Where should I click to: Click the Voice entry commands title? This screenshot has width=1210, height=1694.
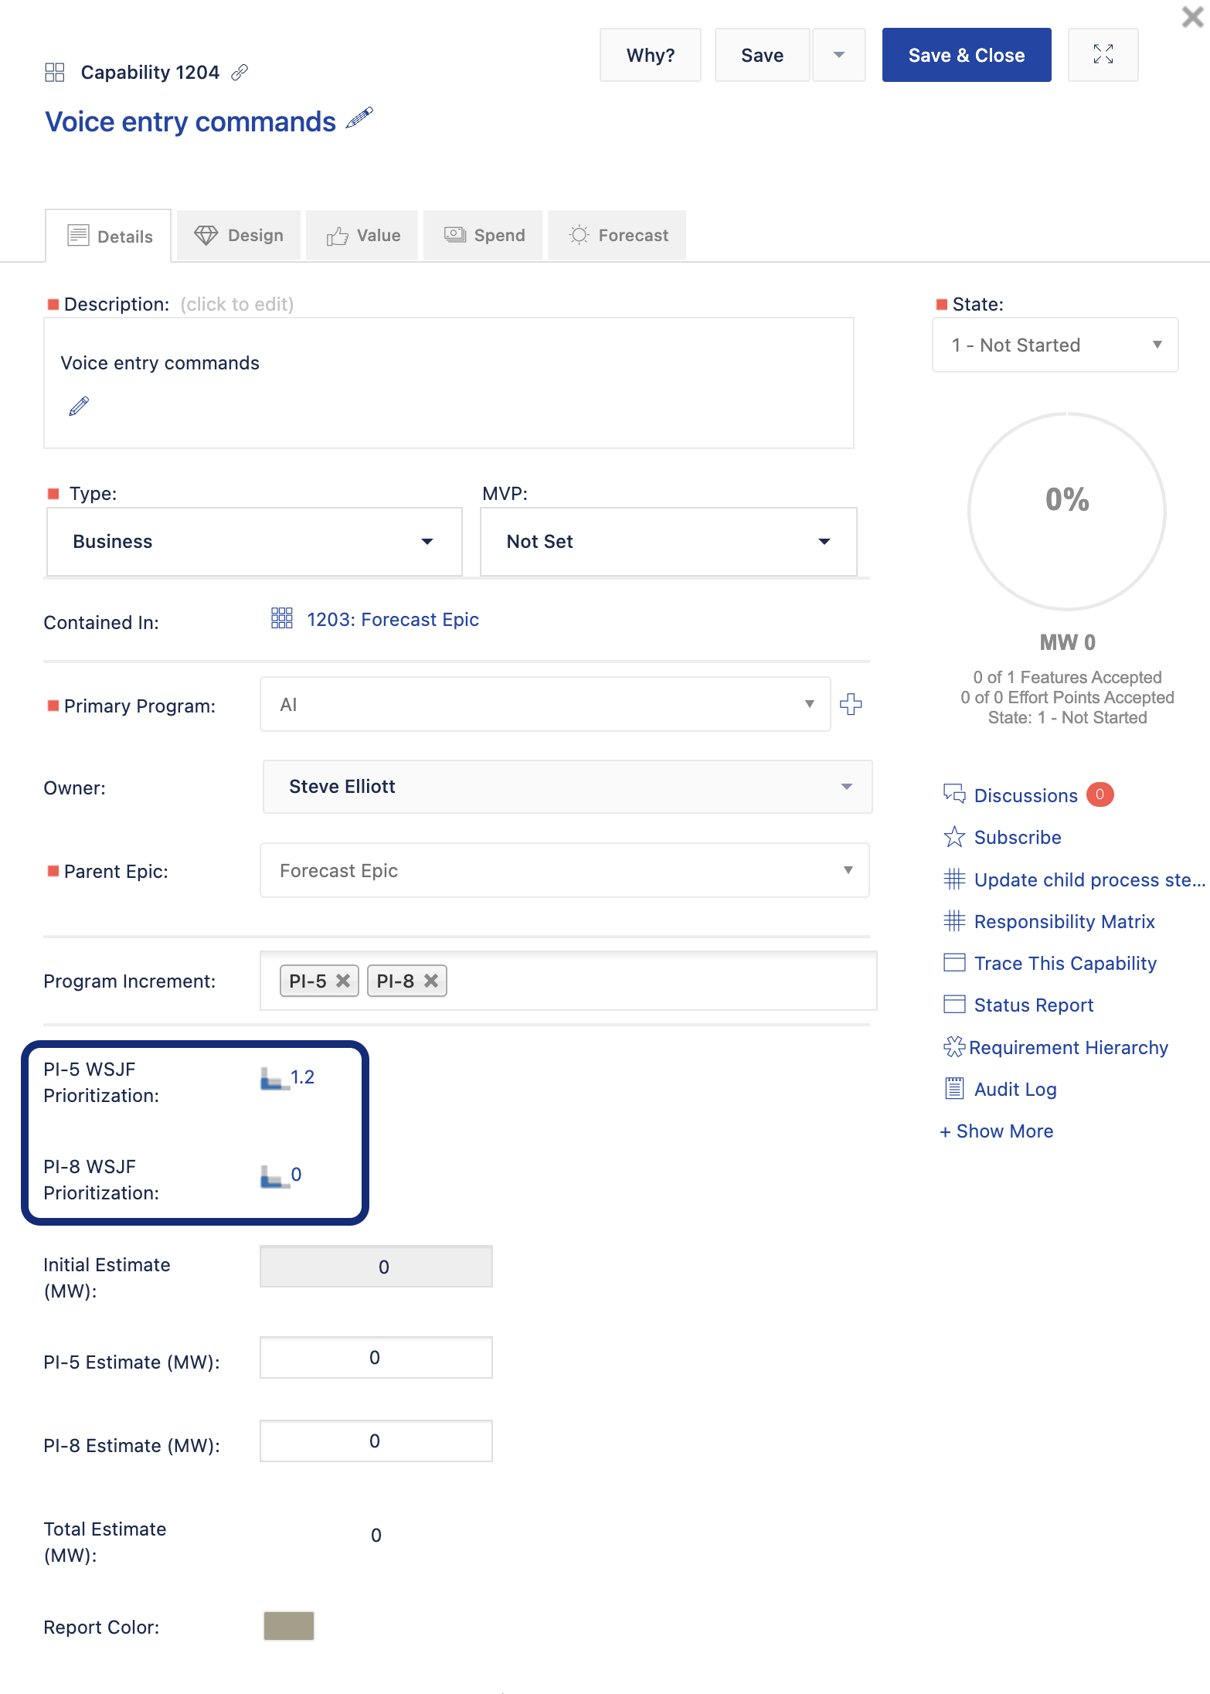[190, 121]
